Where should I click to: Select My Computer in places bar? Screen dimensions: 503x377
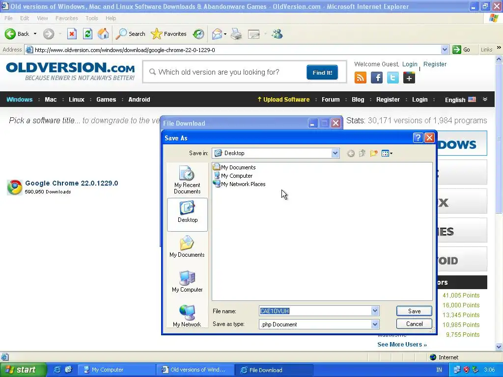point(187,281)
